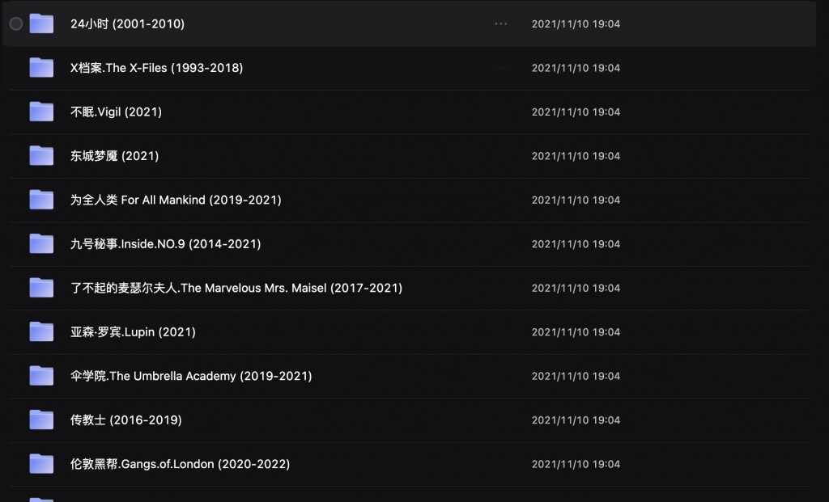Click the date on the 东城梦魇 row
The width and height of the screenshot is (829, 502).
(x=576, y=156)
